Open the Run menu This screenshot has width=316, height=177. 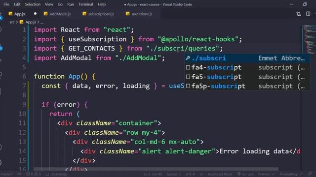coord(71,4)
